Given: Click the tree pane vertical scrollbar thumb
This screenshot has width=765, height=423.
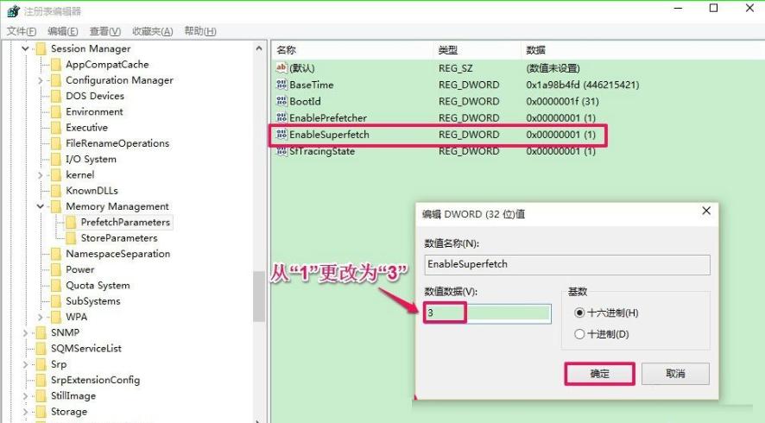Looking at the screenshot, I should tap(259, 297).
